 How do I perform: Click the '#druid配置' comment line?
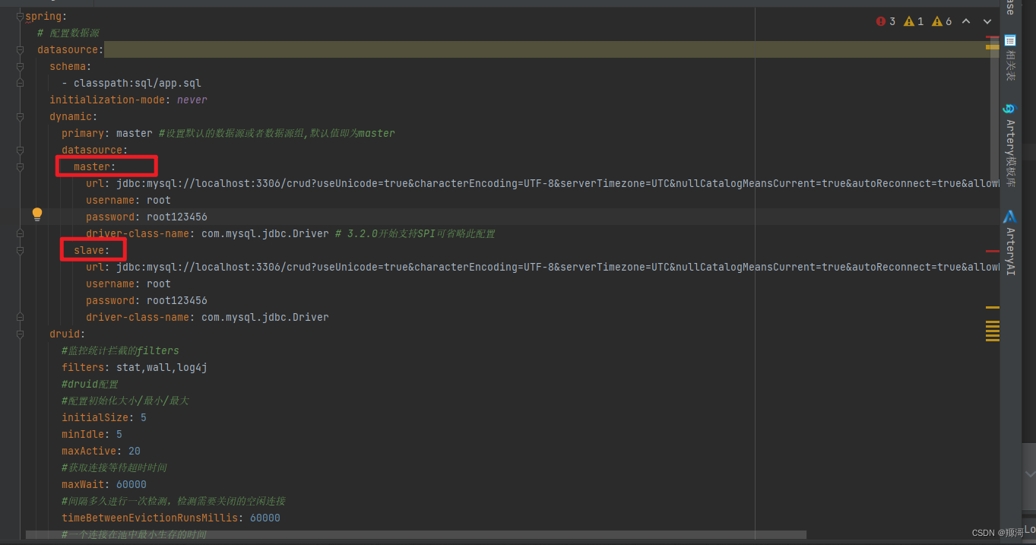tap(90, 384)
